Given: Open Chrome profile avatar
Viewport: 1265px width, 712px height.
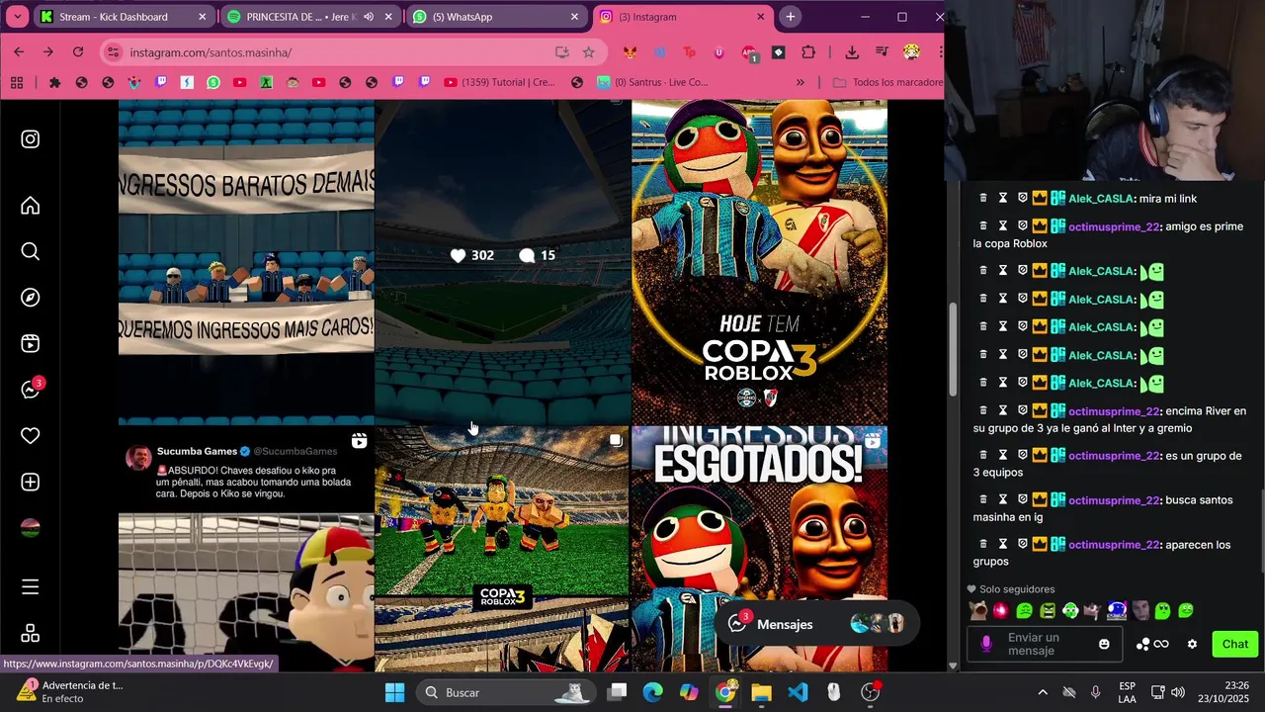Looking at the screenshot, I should click(x=911, y=52).
